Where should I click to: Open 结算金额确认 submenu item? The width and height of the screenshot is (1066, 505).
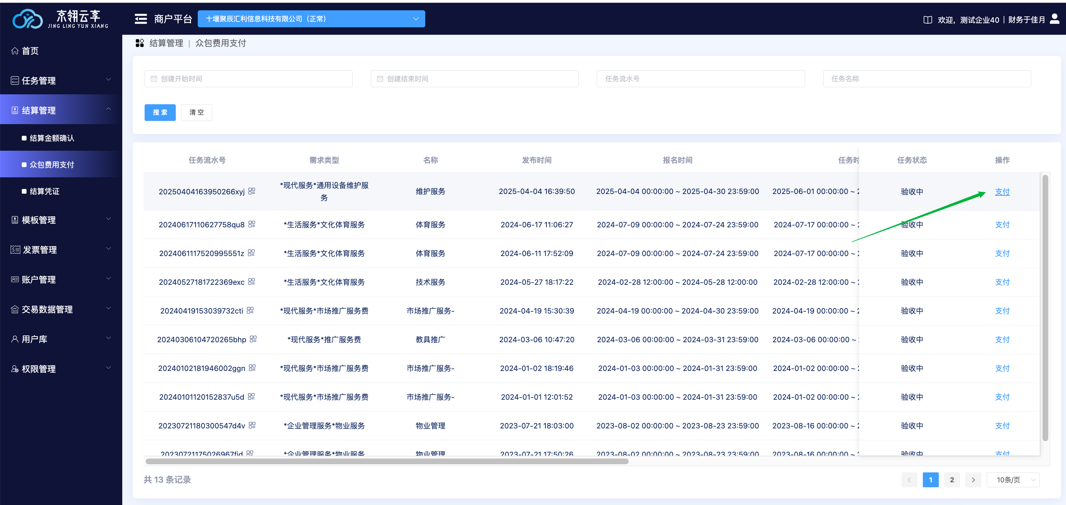52,138
